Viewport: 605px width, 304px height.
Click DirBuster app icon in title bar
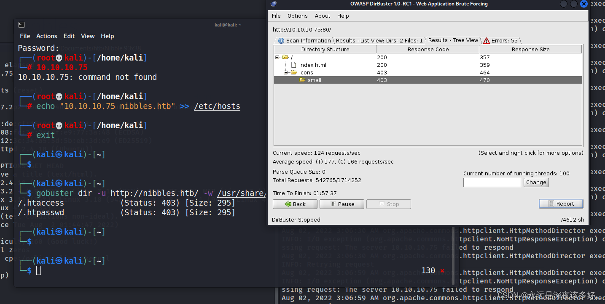pyautogui.click(x=274, y=4)
